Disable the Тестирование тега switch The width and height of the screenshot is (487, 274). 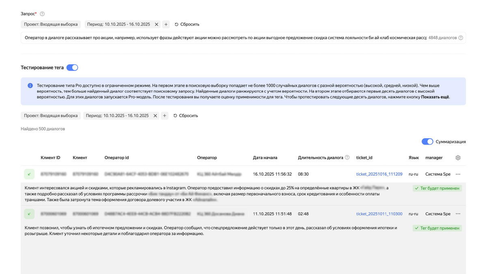pos(72,68)
